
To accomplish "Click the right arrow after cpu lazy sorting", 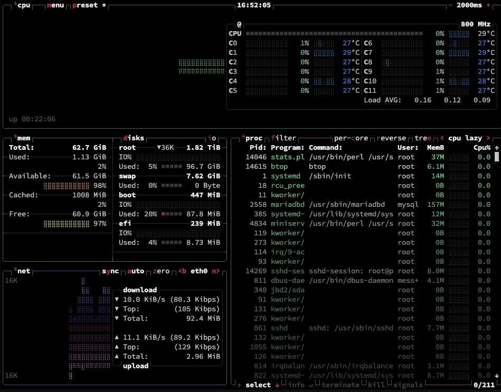I will (x=489, y=138).
